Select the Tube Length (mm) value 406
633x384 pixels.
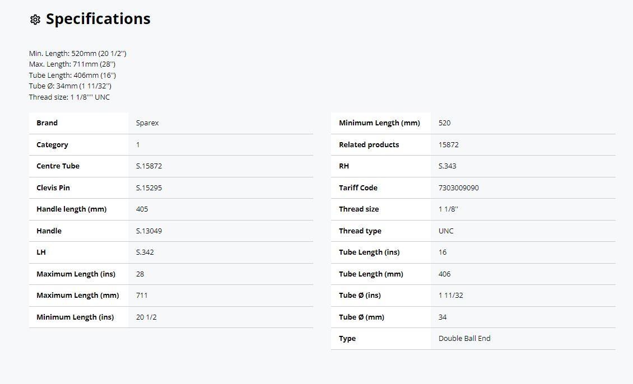coord(444,274)
